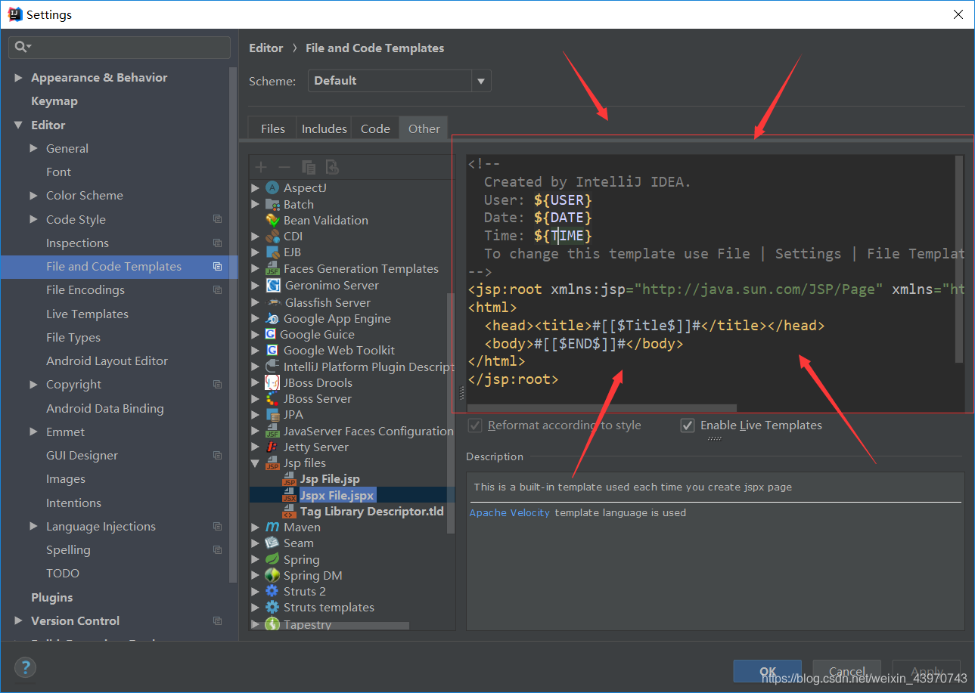Image resolution: width=975 pixels, height=693 pixels.
Task: Click the Reset to Default template icon
Action: point(332,167)
